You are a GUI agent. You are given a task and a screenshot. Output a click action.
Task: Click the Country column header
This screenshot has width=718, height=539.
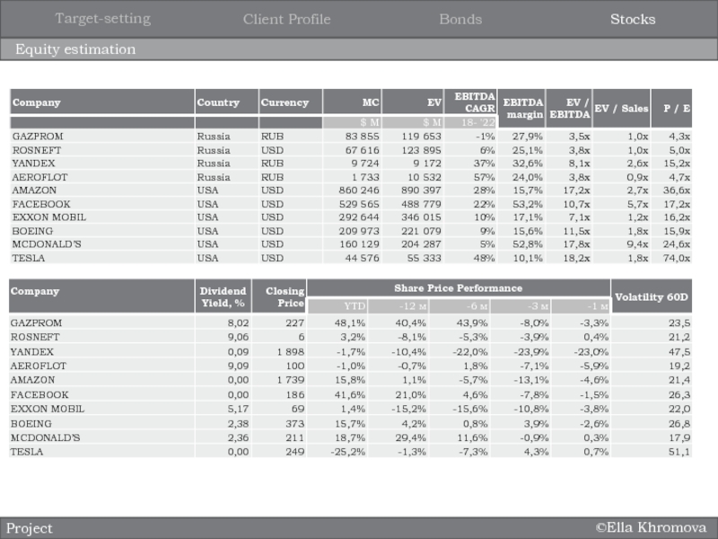point(218,102)
